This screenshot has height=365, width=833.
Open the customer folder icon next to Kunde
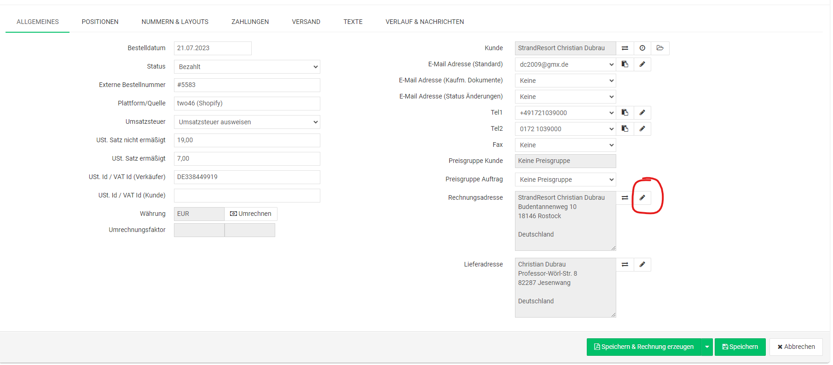click(x=660, y=48)
